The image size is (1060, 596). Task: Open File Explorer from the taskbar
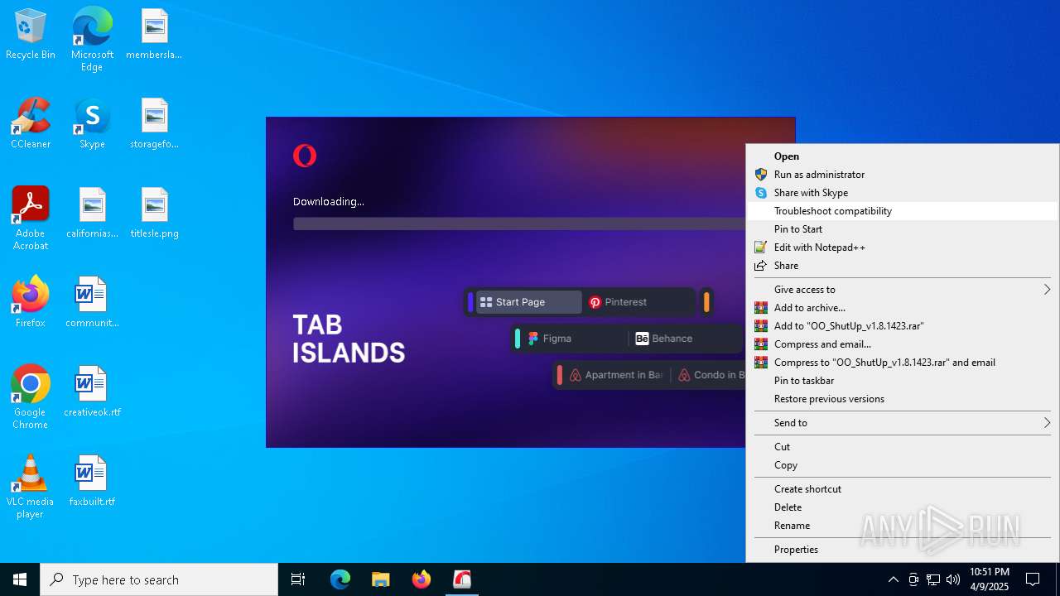coord(381,579)
